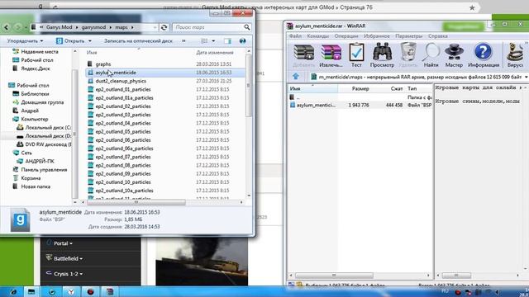Screen dimensions: 529x297
Task: Click the asylum_menticide file icon in WinRAR
Action: tap(293, 105)
